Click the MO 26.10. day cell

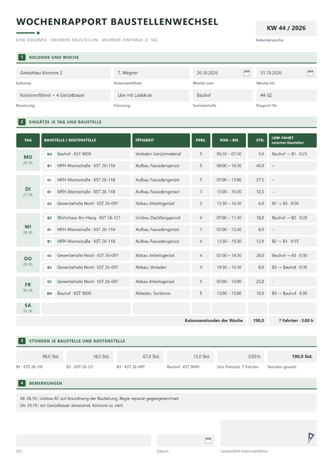point(28,160)
